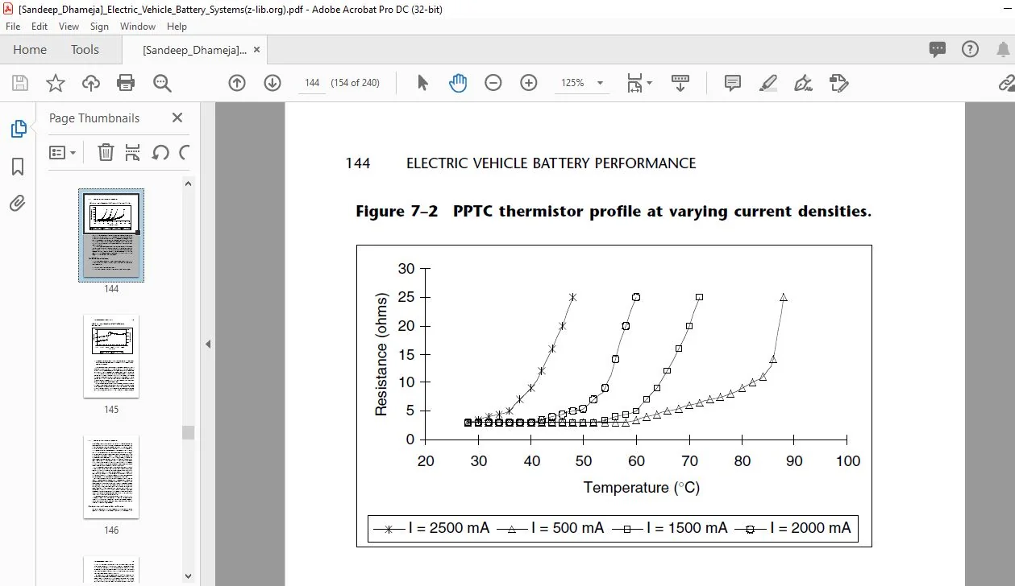
Task: Select the page 144 thumbnail
Action: (111, 235)
